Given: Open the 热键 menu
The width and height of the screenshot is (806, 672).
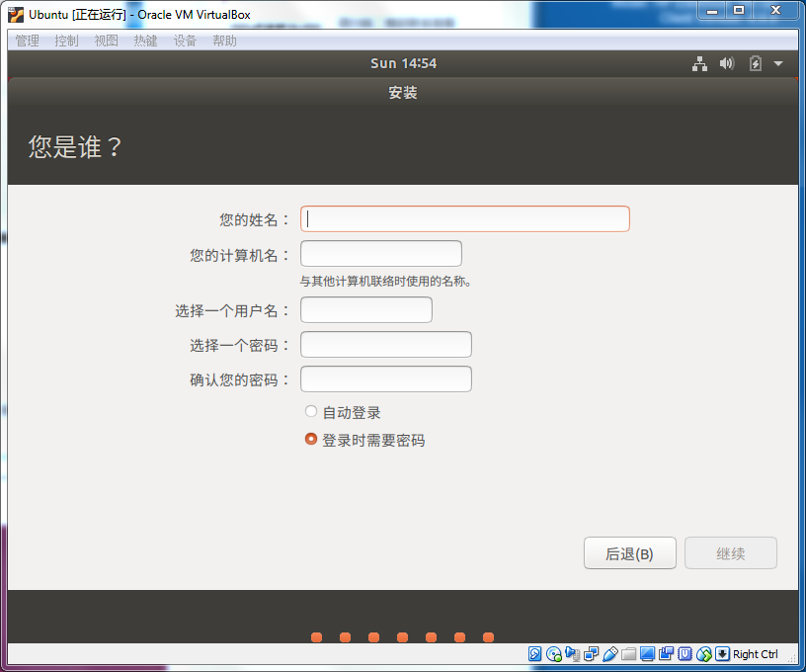Looking at the screenshot, I should [x=145, y=41].
